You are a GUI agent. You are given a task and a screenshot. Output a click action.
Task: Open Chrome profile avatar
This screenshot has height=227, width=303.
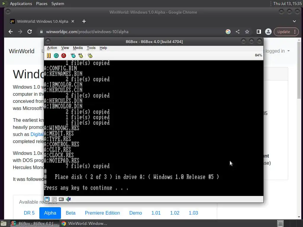[x=268, y=32]
